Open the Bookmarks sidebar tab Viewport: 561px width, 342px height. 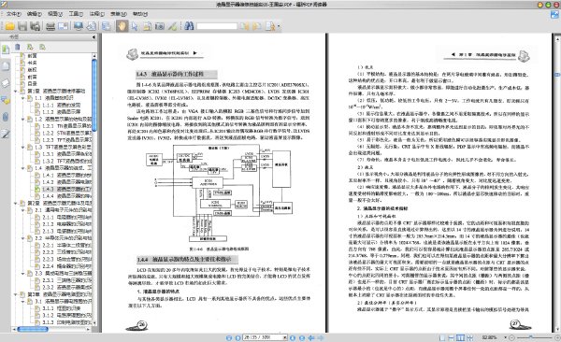(x=6, y=50)
